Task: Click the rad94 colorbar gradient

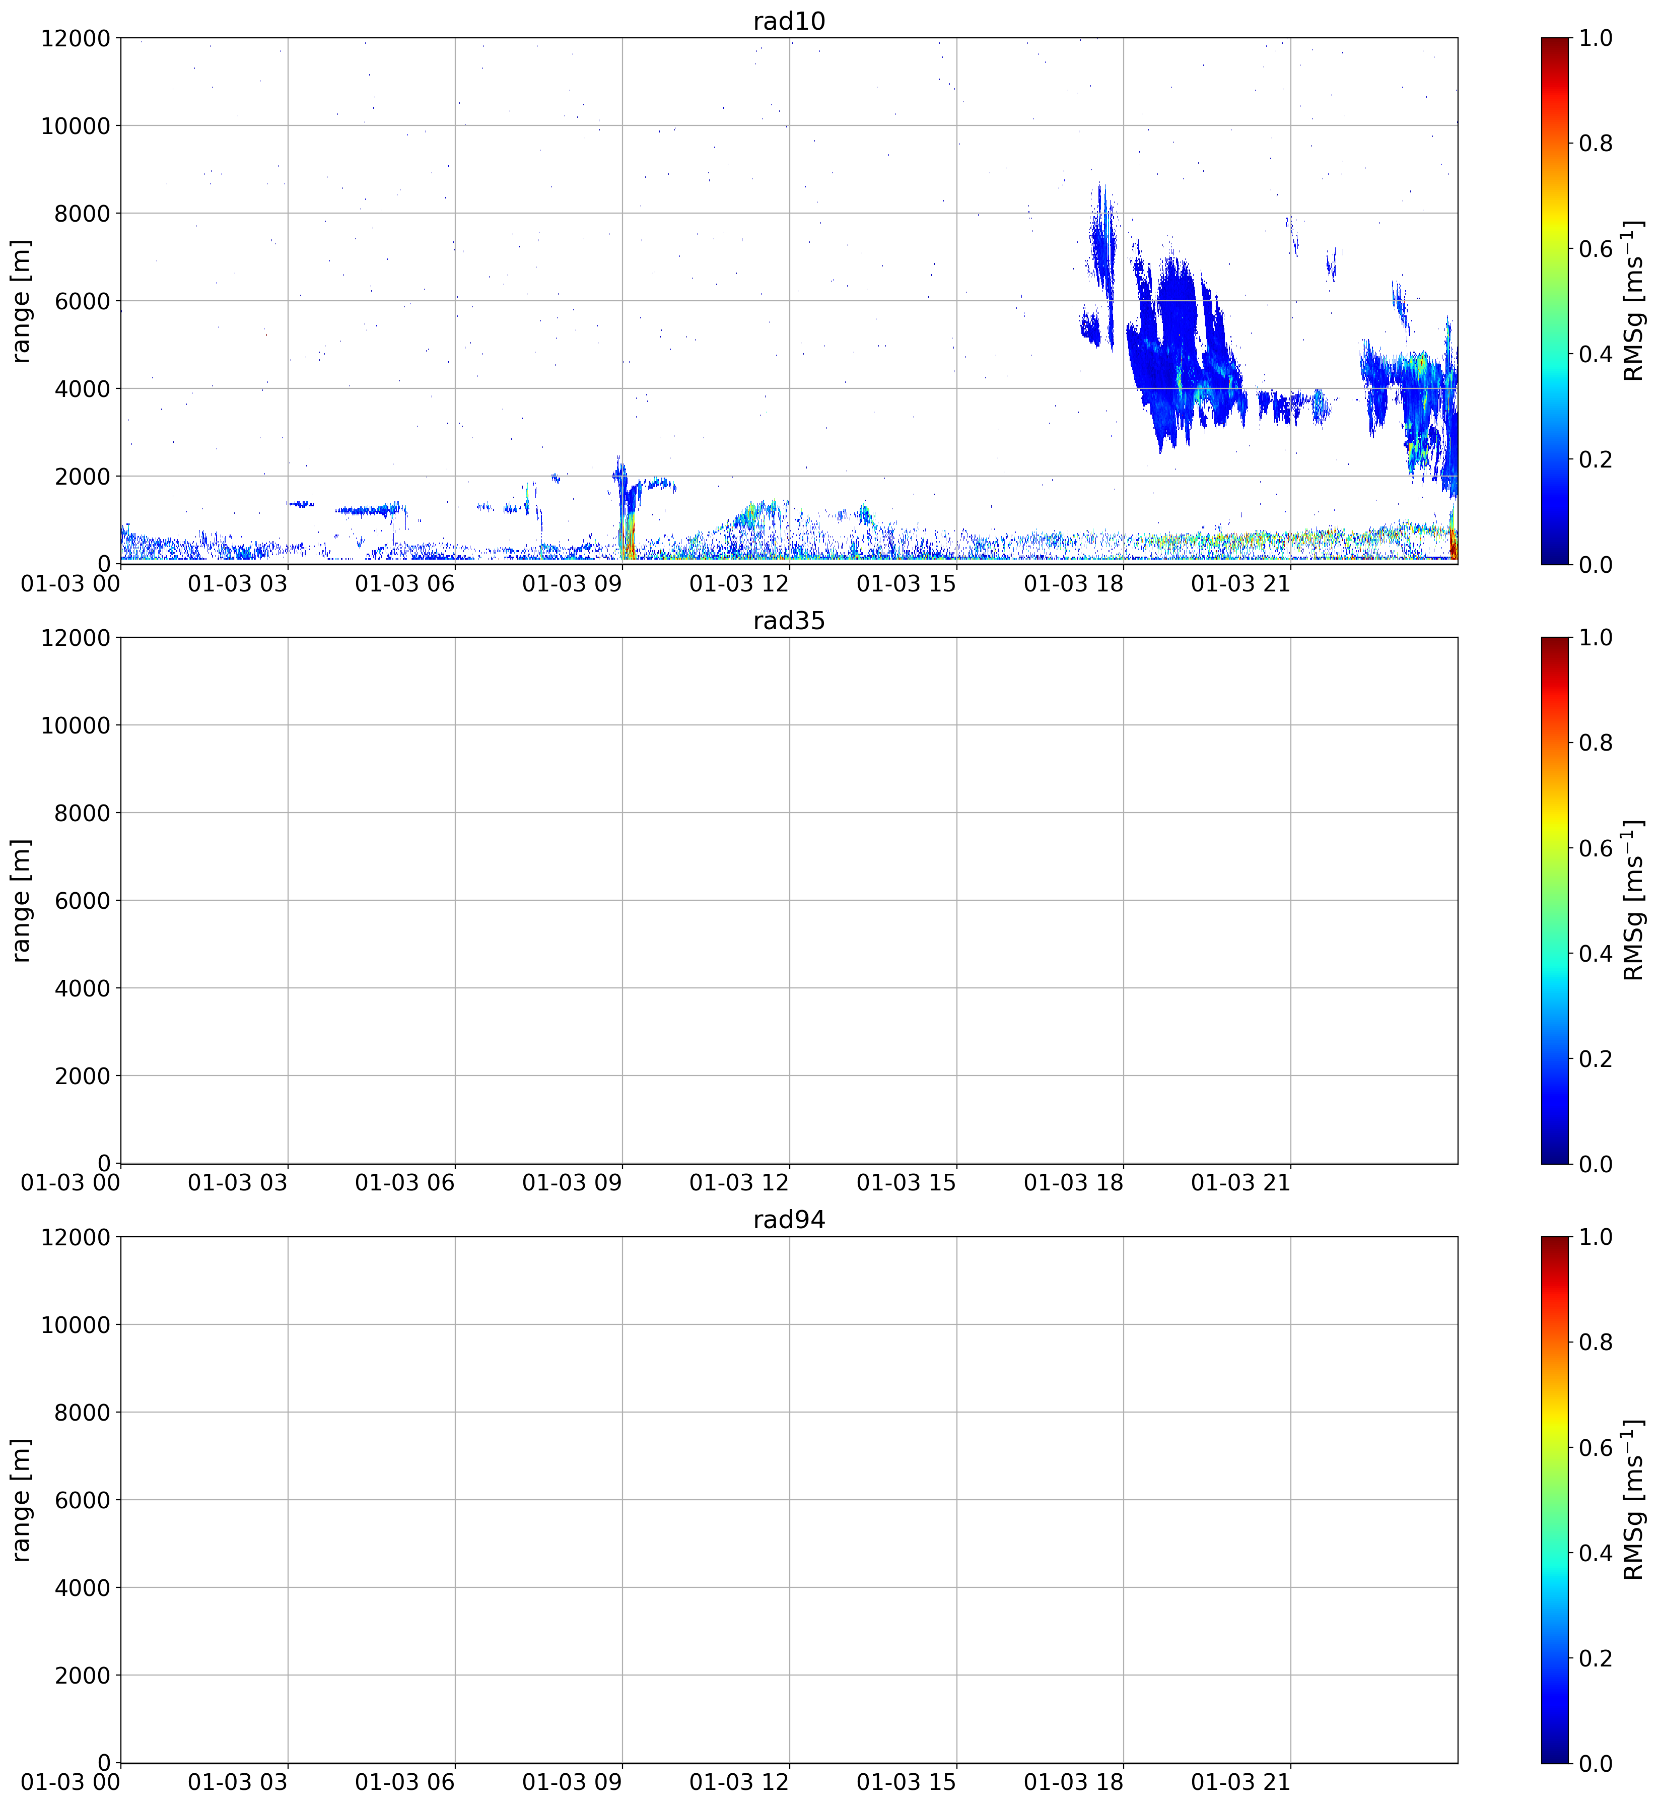Action: [x=1555, y=1500]
